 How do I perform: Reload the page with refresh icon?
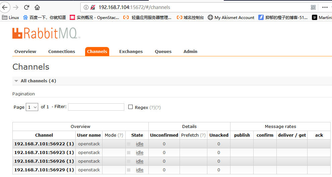click(27, 7)
